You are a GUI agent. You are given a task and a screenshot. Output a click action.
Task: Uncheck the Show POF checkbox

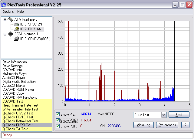58,126
